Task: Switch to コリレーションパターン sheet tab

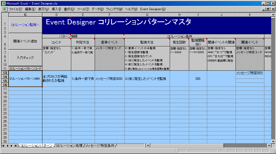Action: tap(36, 146)
